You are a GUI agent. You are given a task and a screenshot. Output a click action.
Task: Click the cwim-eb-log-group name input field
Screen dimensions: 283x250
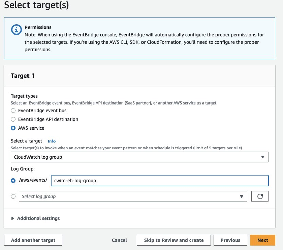coord(159,181)
